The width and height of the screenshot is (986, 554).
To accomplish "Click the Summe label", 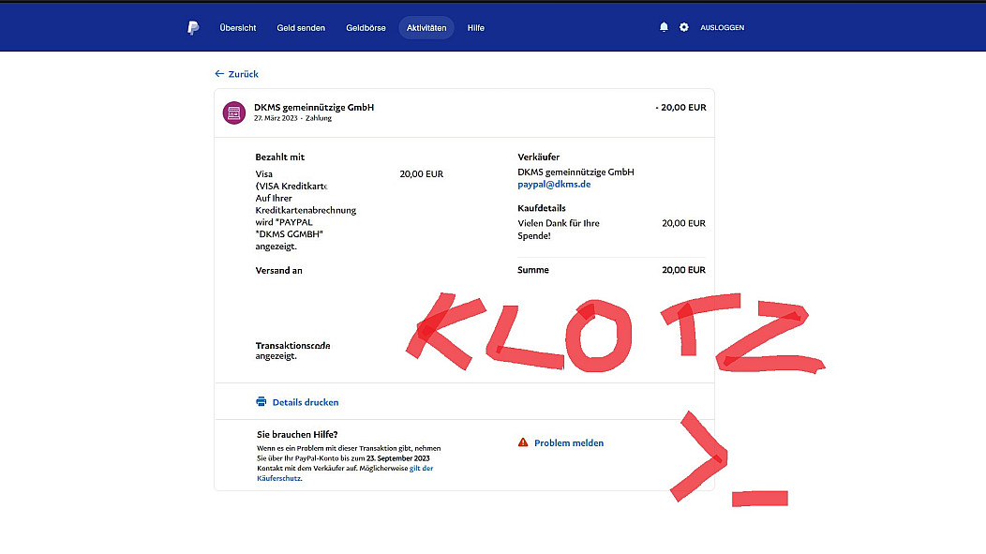I will [532, 270].
